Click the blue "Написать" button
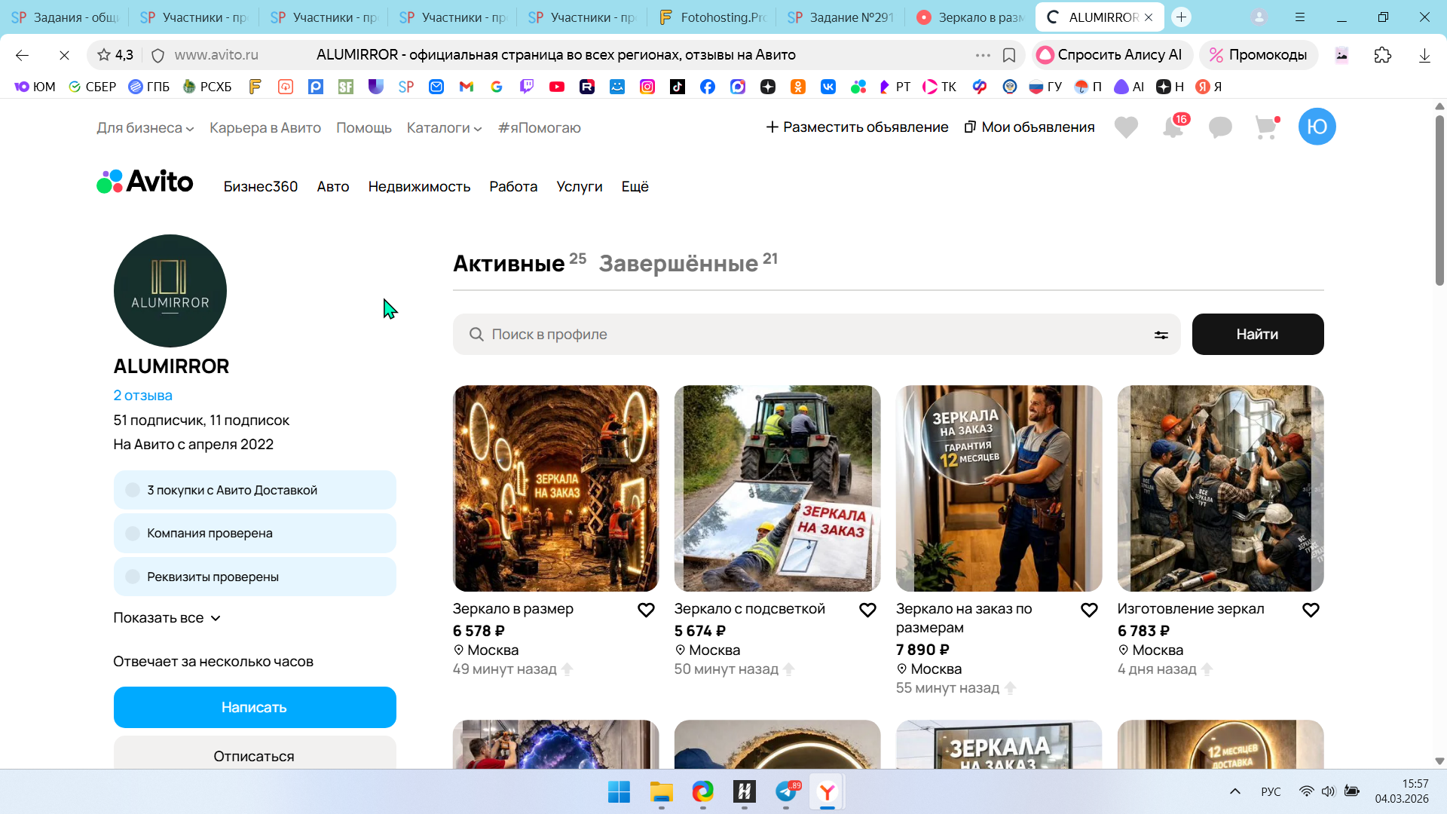 point(255,707)
